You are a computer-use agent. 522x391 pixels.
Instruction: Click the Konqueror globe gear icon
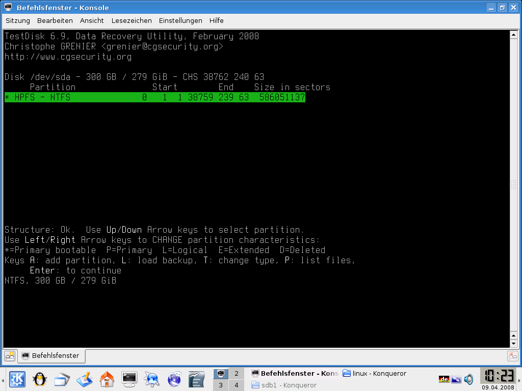pyautogui.click(x=152, y=379)
